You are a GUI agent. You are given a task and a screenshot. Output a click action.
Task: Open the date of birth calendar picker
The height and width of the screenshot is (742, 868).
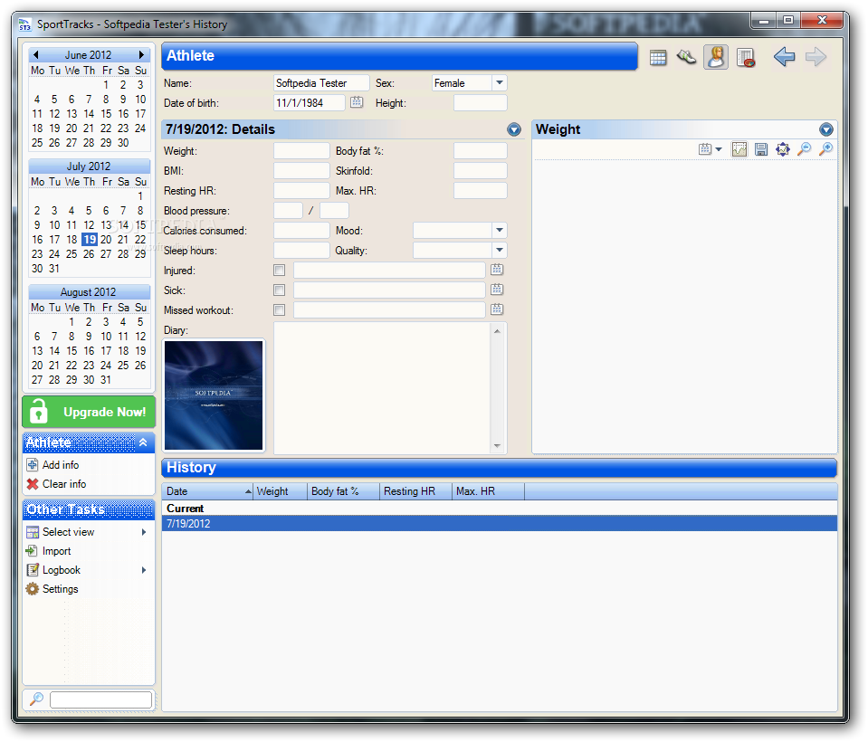coord(357,102)
